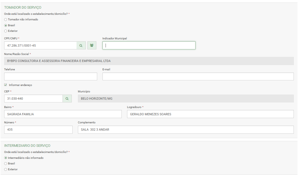This screenshot has width=298, height=175.
Task: Click the CEP input field
Action: coord(34,99)
